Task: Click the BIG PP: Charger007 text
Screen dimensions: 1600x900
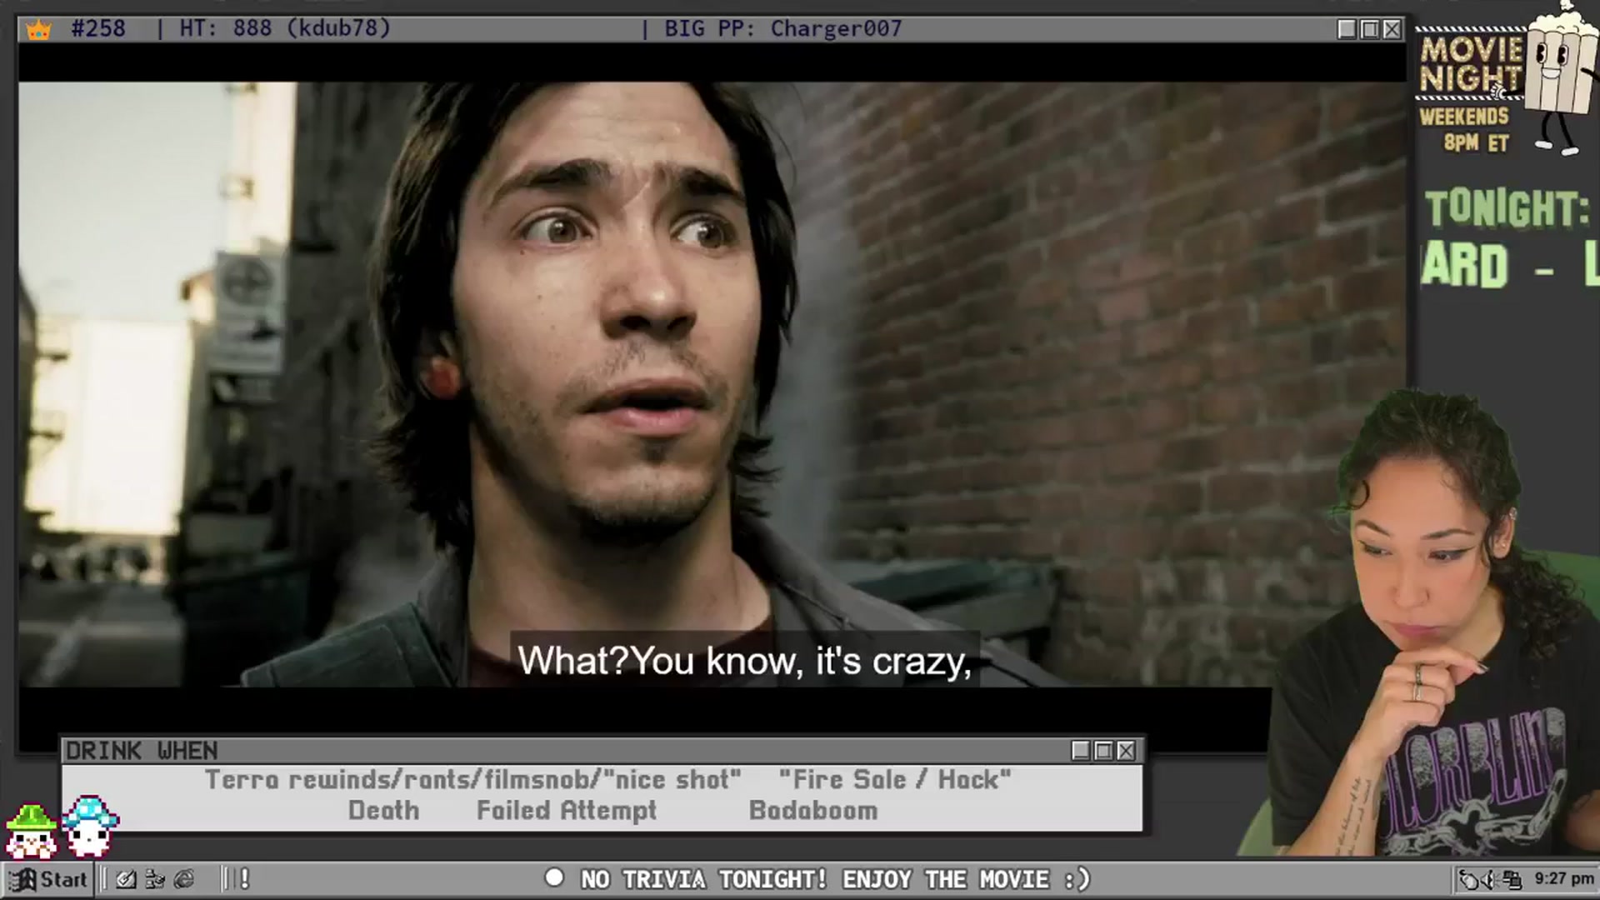Action: click(783, 28)
